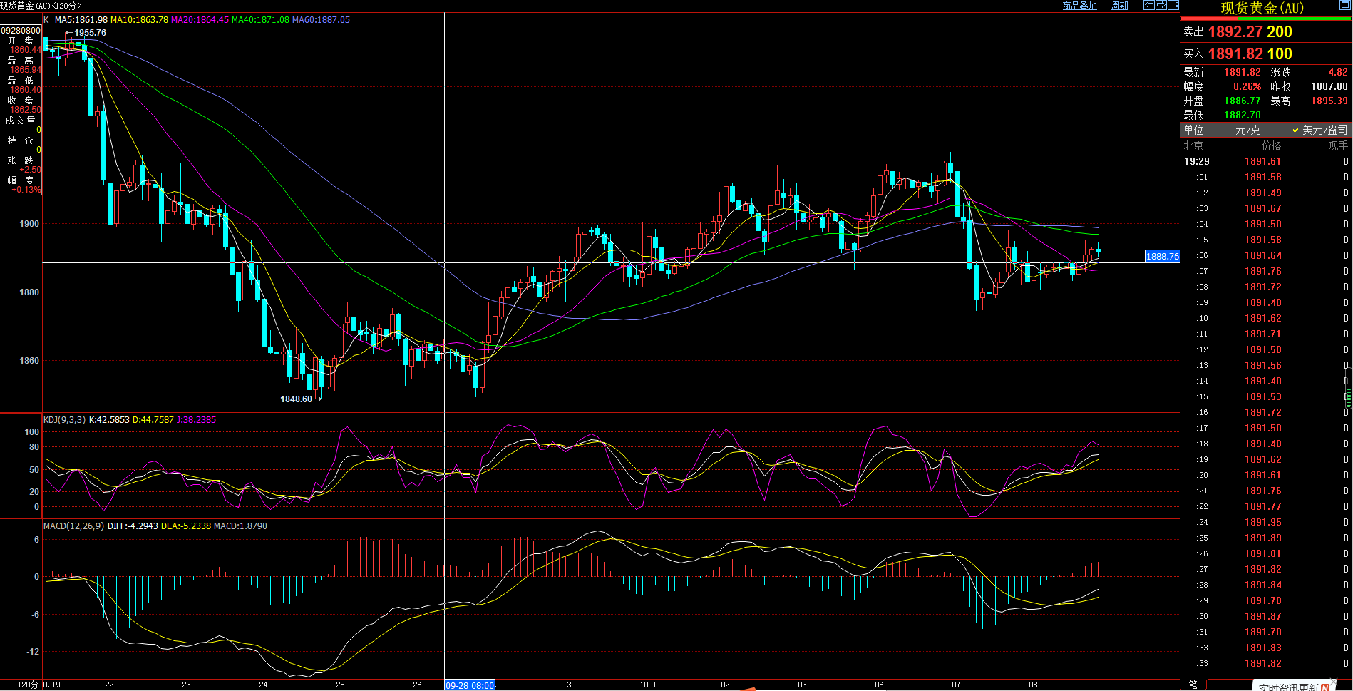The image size is (1353, 691).
Task: Click the K indicator label on main chart
Action: [x=46, y=20]
